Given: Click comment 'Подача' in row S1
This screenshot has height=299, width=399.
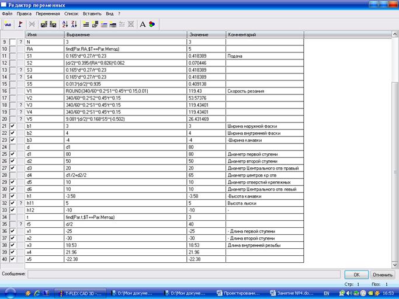Looking at the screenshot, I should tap(235, 56).
